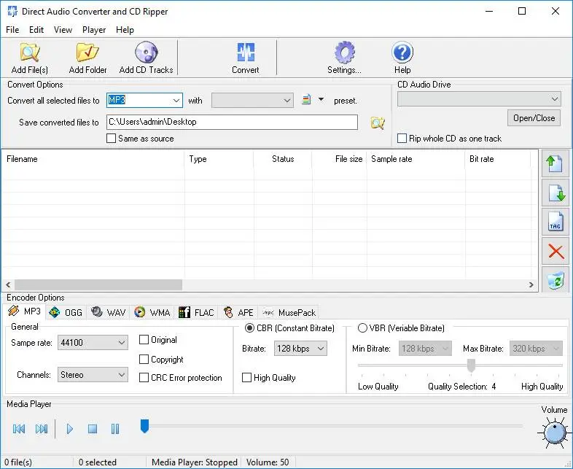
Task: Open the Channels Stereo dropdown
Action: coord(93,375)
